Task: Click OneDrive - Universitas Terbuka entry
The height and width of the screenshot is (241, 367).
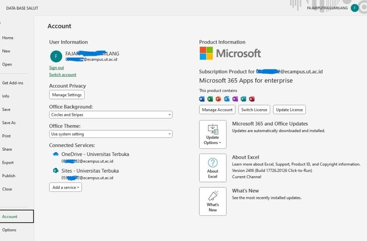Action: click(95, 154)
